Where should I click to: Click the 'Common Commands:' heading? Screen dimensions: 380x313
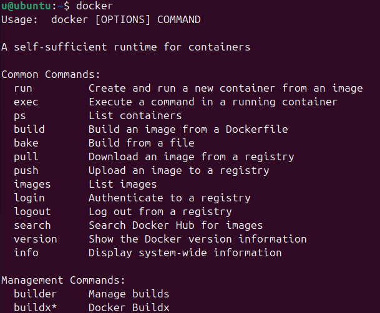[x=51, y=75]
